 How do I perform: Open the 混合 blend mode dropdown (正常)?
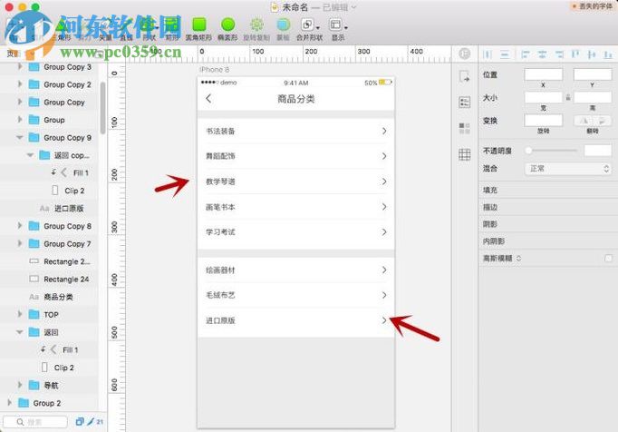pos(568,169)
